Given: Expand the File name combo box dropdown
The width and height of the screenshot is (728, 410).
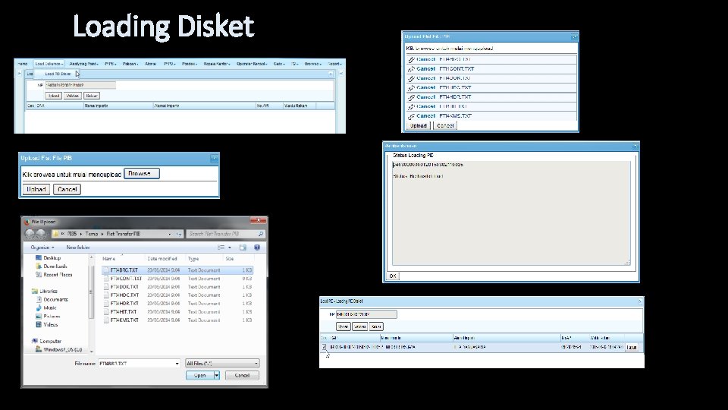Looking at the screenshot, I should tap(177, 364).
